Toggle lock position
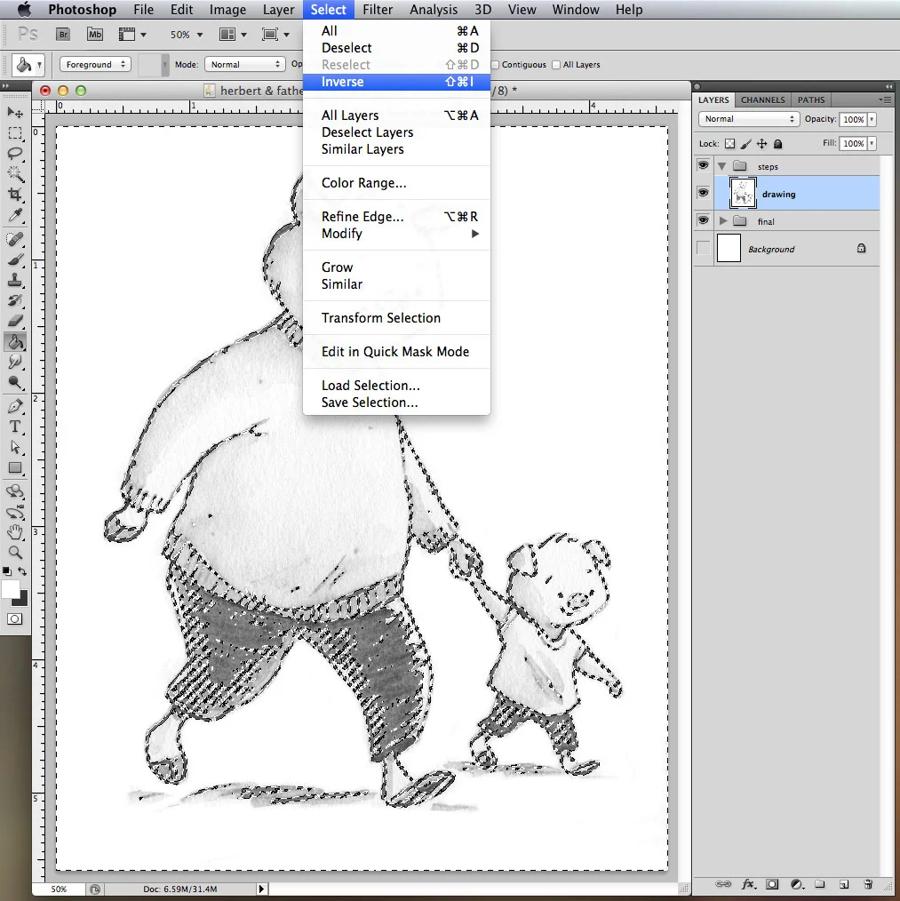This screenshot has height=901, width=900. coord(762,144)
